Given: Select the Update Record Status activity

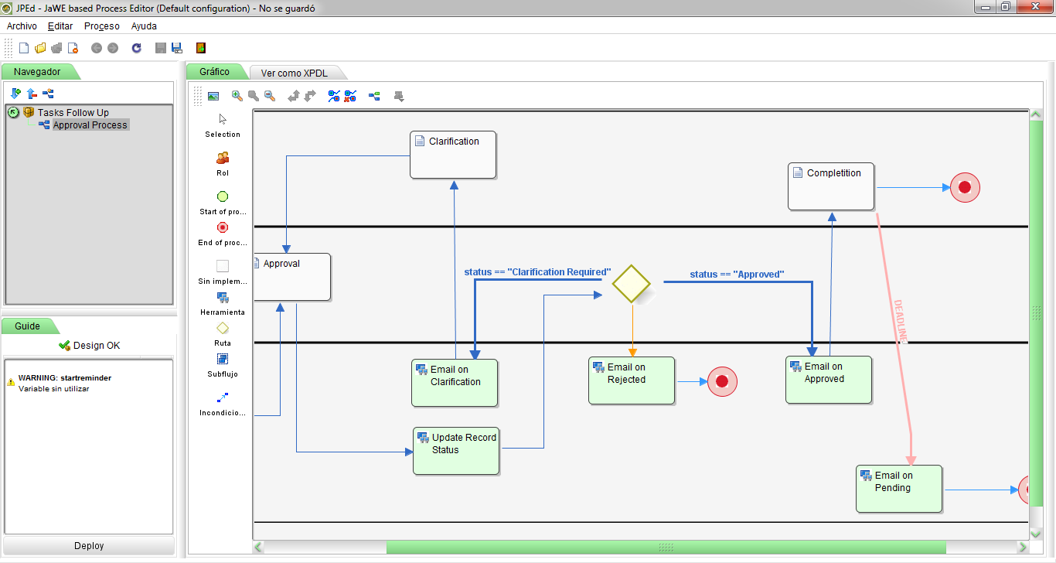Looking at the screenshot, I should point(456,451).
